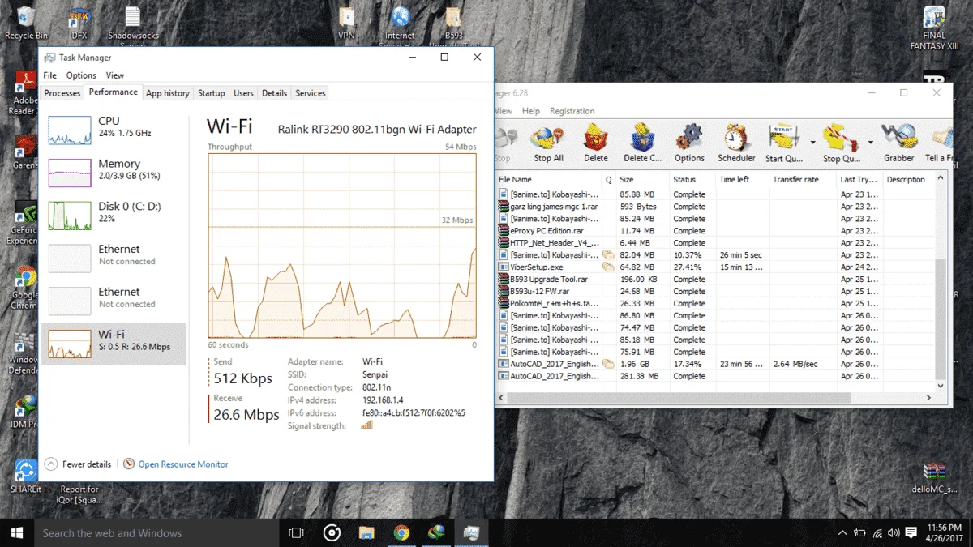Click the queue icon in the 1.96 GB AutoCAD row
973x547 pixels.
click(x=608, y=364)
